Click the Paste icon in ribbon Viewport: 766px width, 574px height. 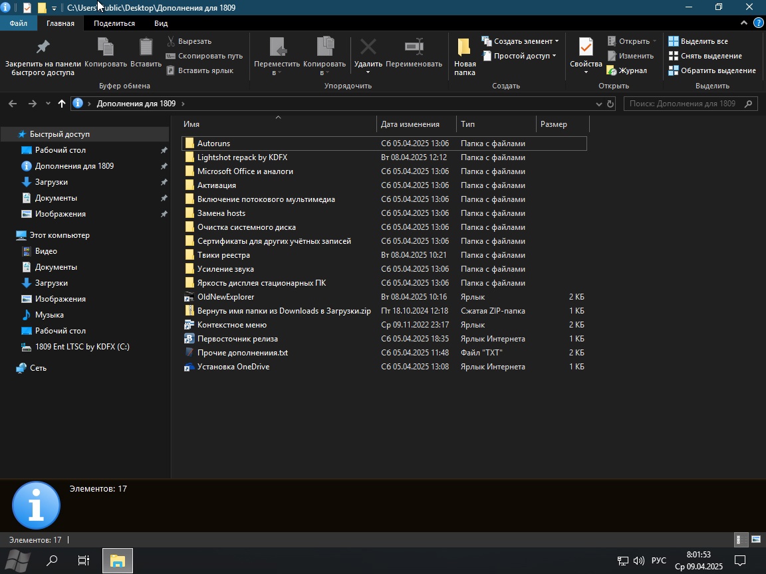click(146, 48)
